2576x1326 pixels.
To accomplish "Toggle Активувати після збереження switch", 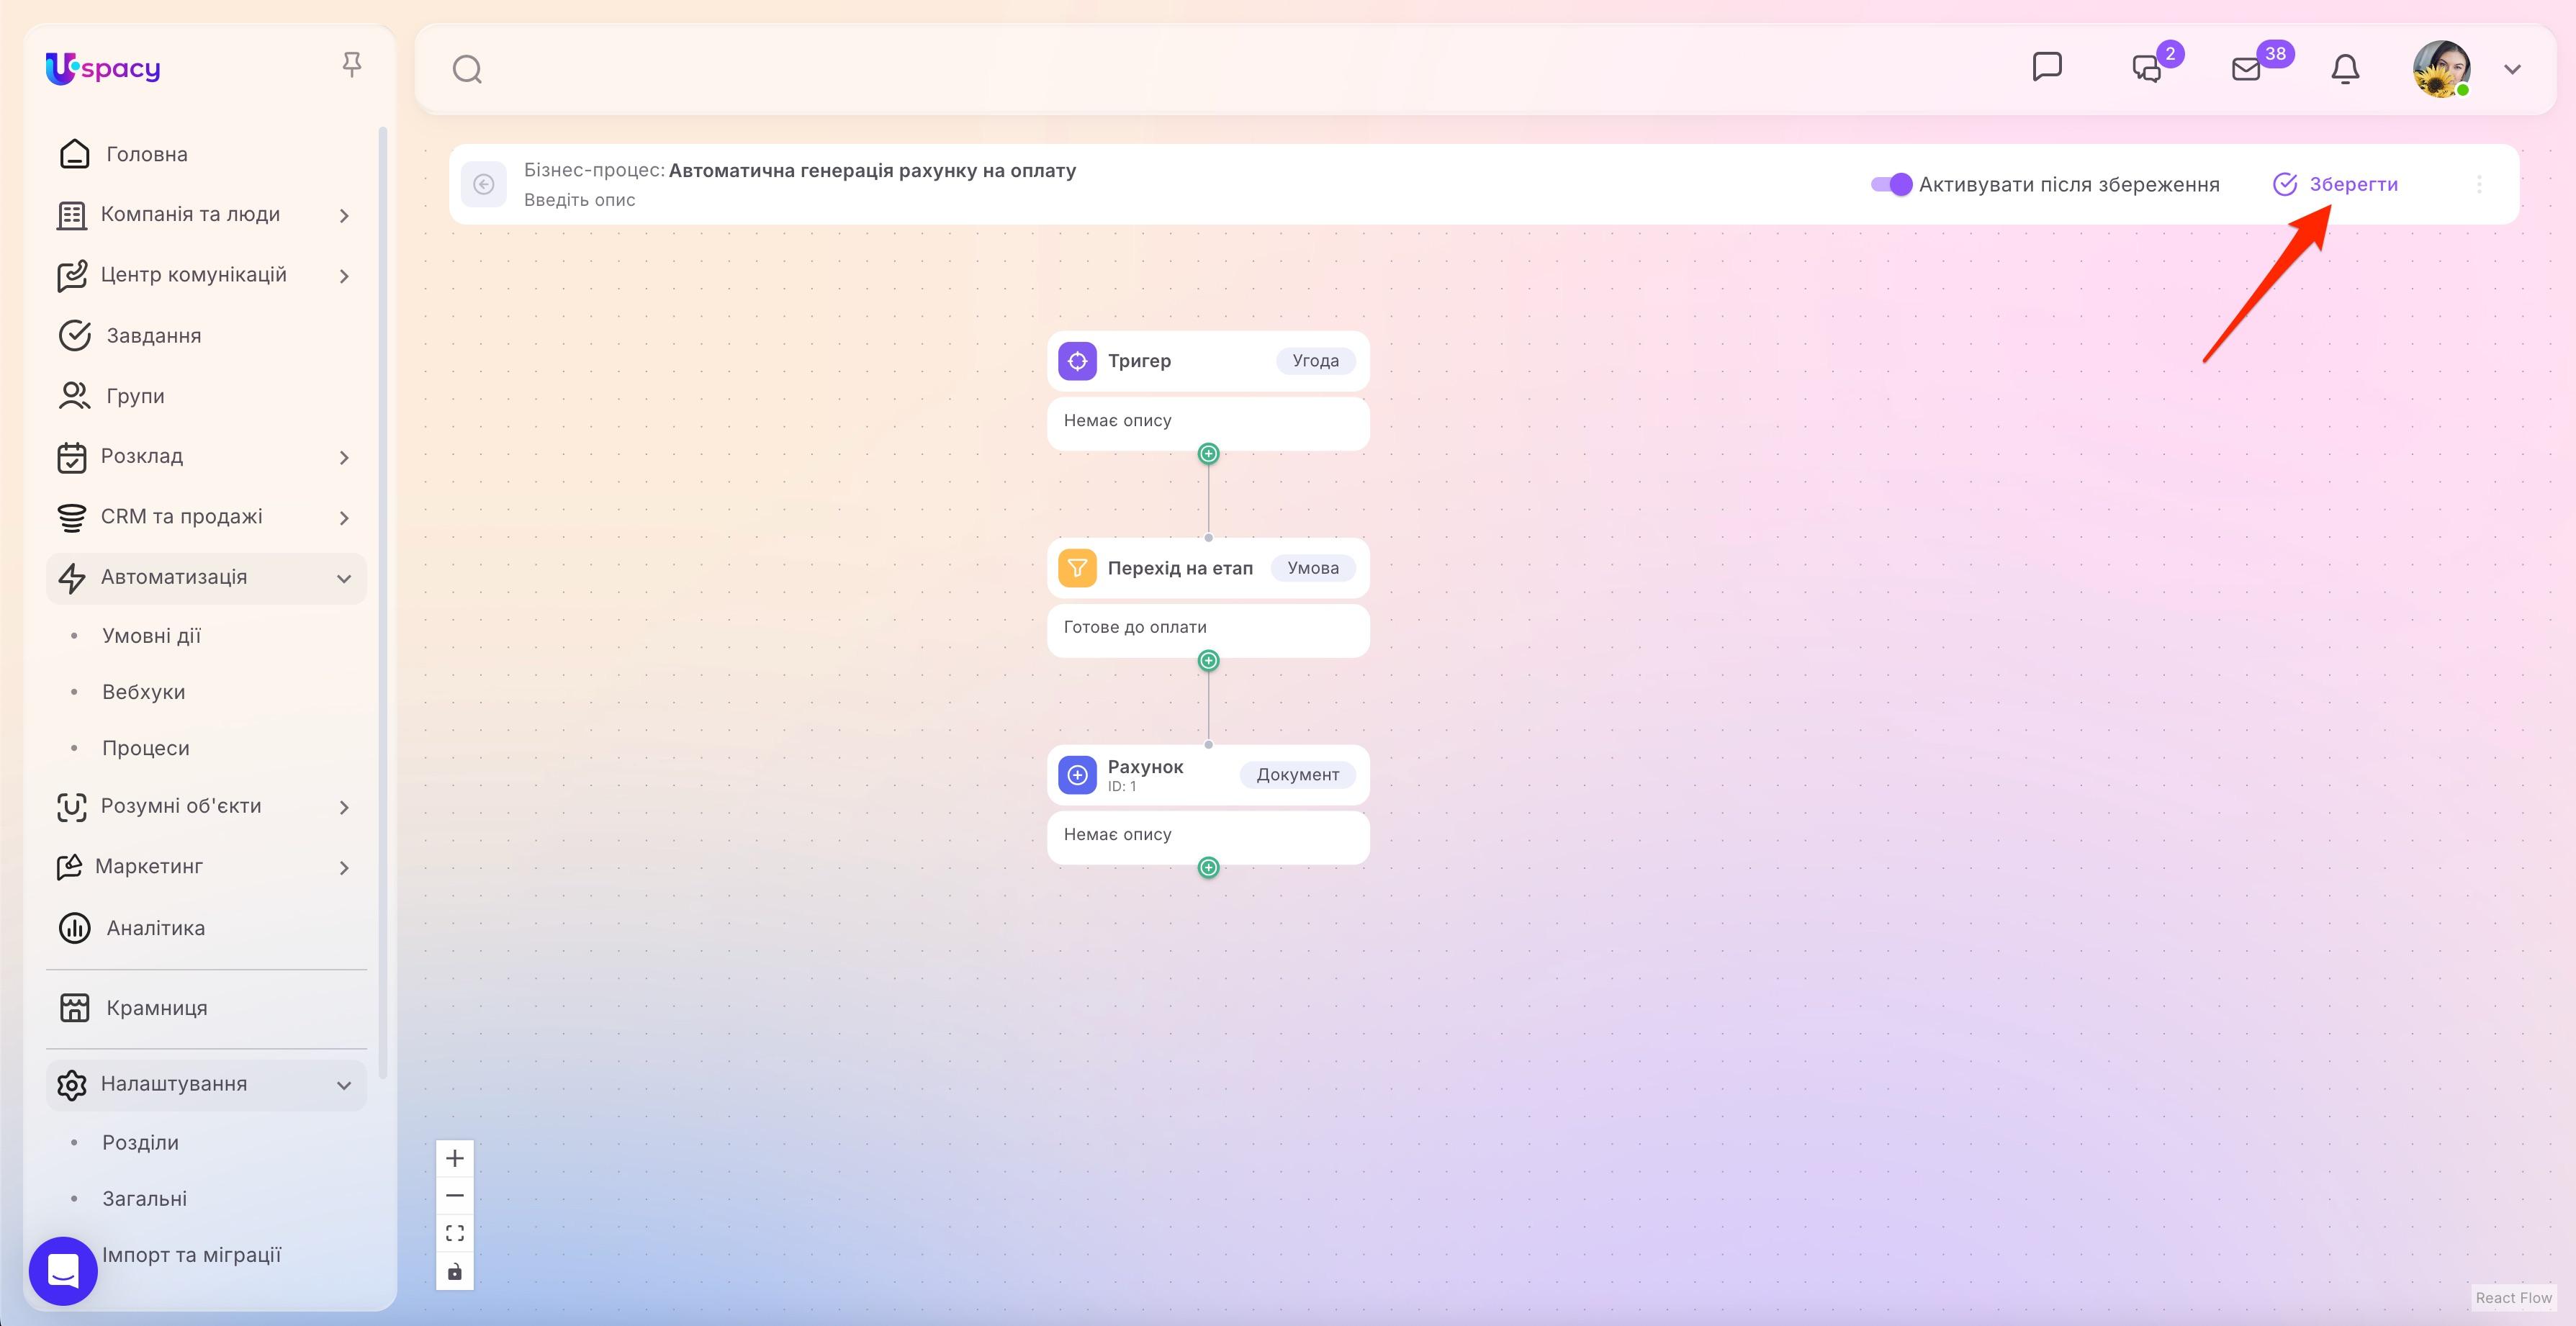I will tap(1891, 184).
